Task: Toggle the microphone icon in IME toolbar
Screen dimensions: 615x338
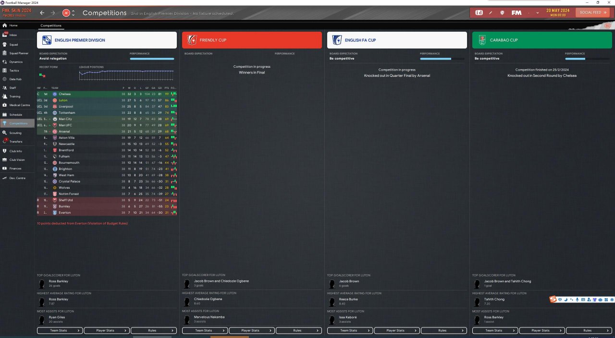Action: pyautogui.click(x=577, y=300)
